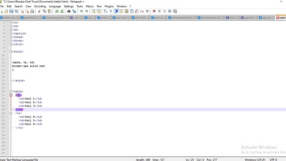Click the Open file folder icon
The height and width of the screenshot is (161, 286).
tap(6, 11)
